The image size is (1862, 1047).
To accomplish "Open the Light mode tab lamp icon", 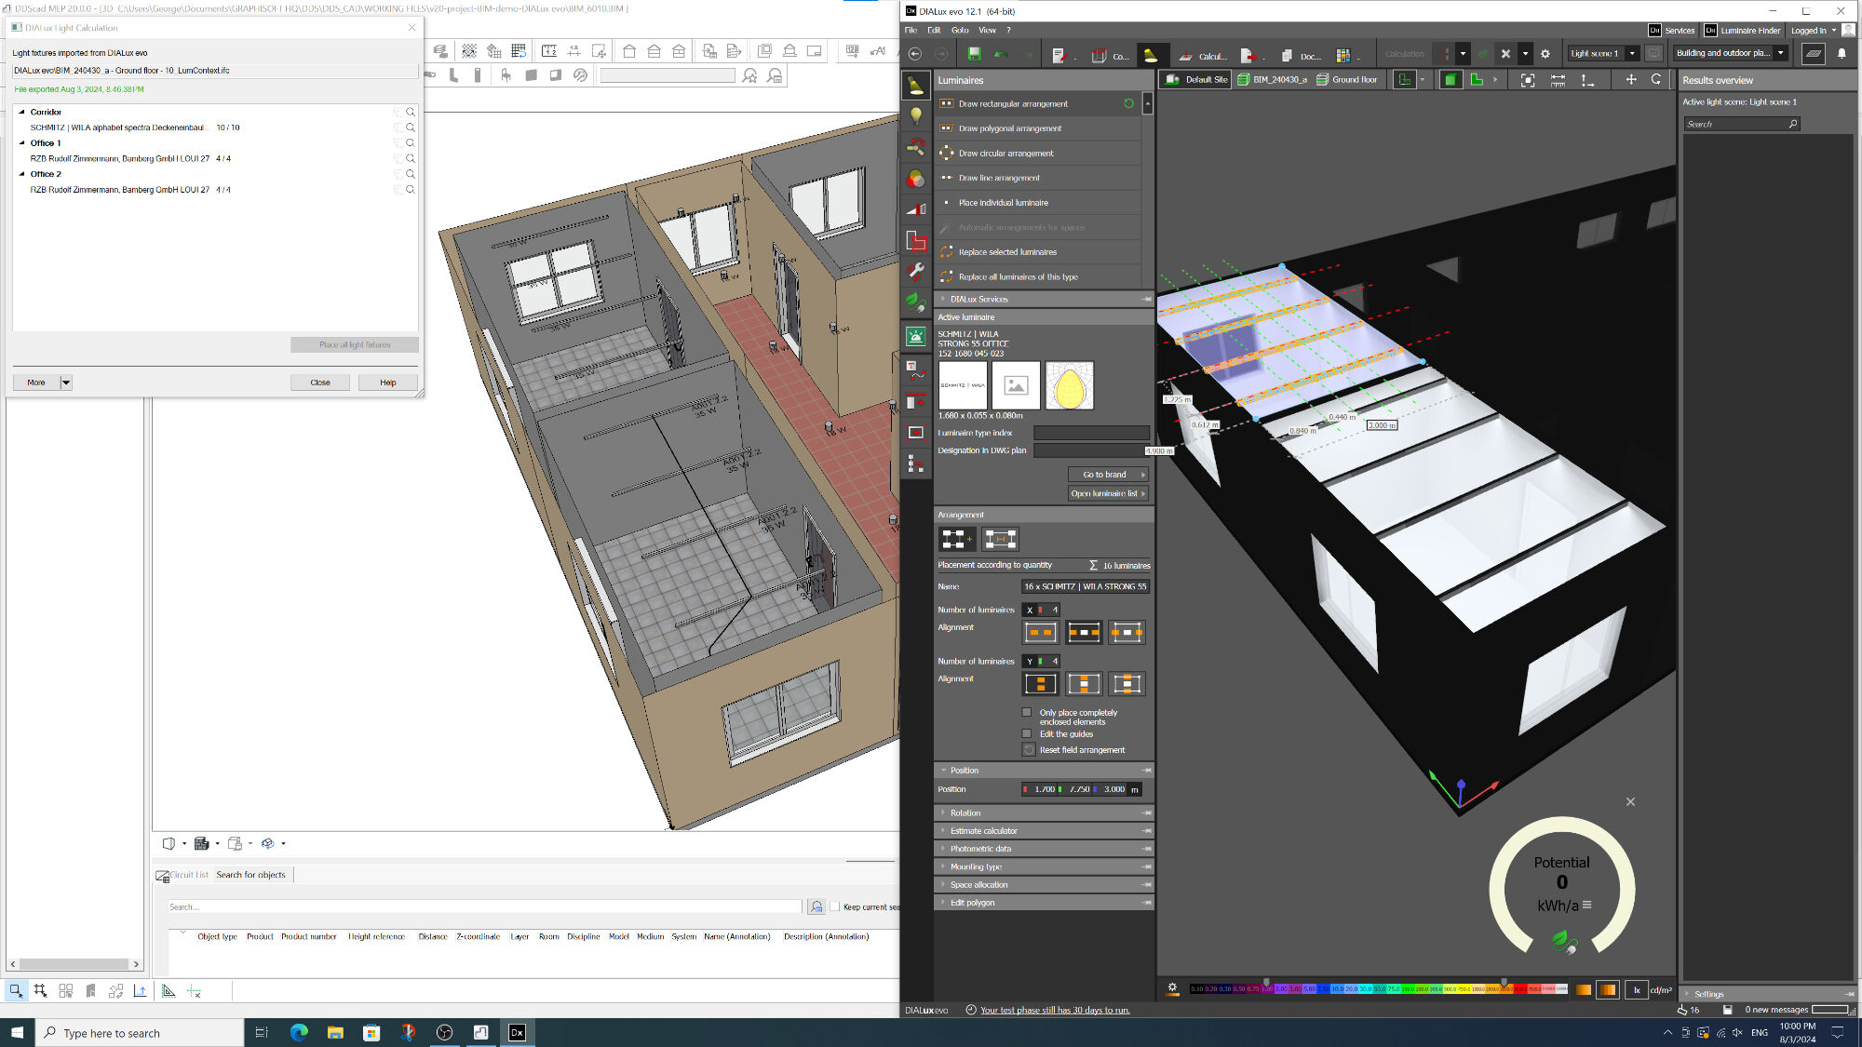I will pos(1151,55).
